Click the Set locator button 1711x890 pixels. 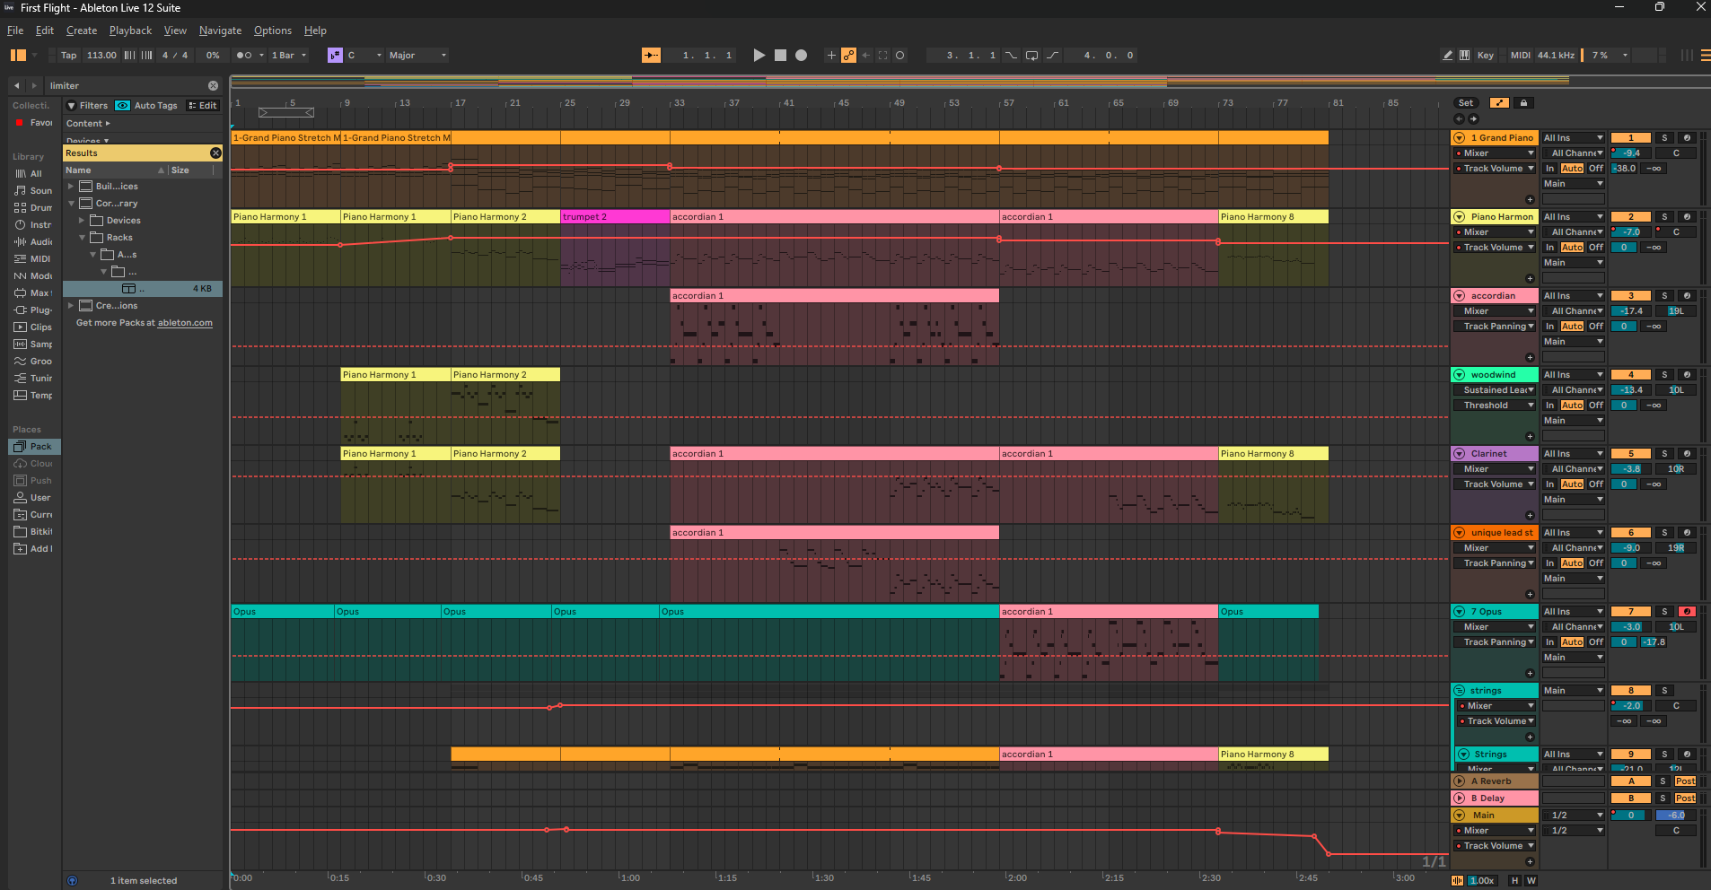1466,103
